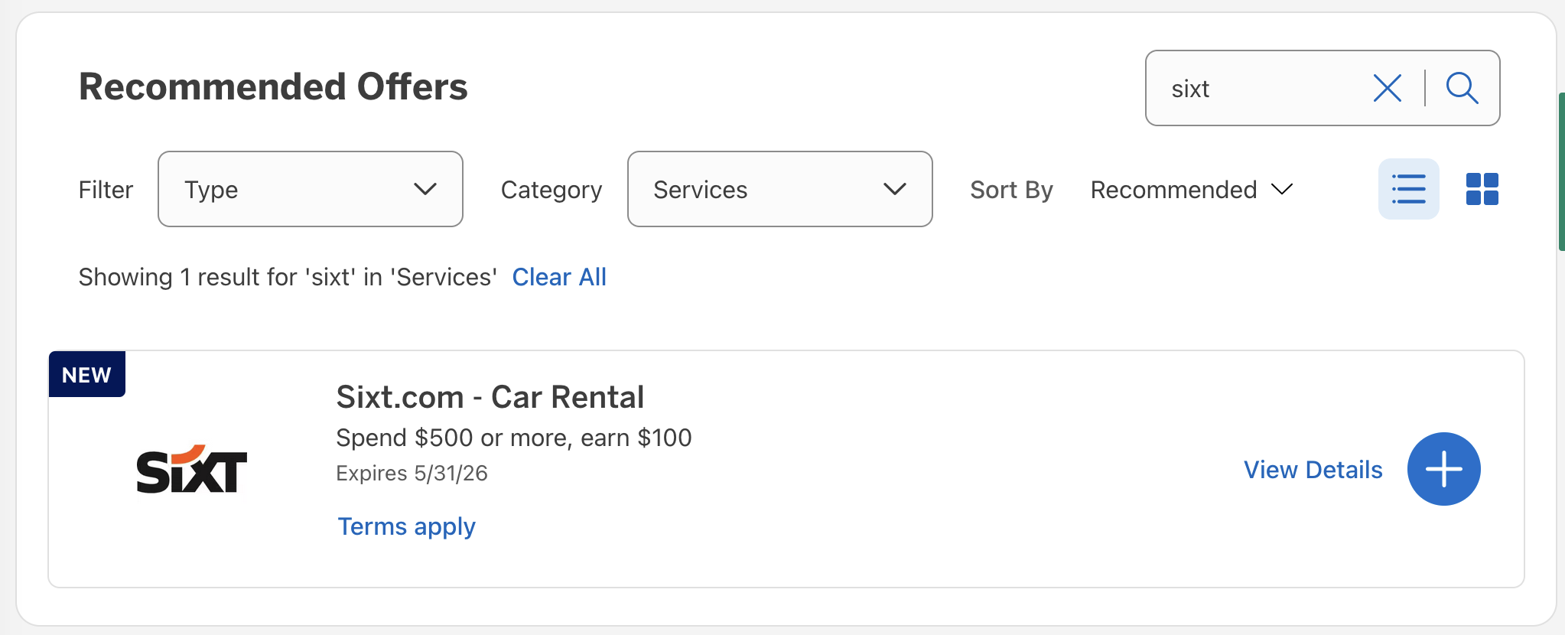The height and width of the screenshot is (635, 1565).
Task: Switch to list view of offers
Action: tap(1409, 189)
